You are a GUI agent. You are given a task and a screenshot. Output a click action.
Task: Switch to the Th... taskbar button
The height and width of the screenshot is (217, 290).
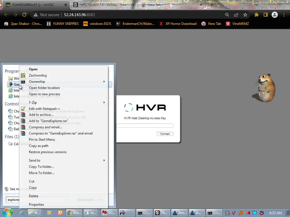(161, 213)
